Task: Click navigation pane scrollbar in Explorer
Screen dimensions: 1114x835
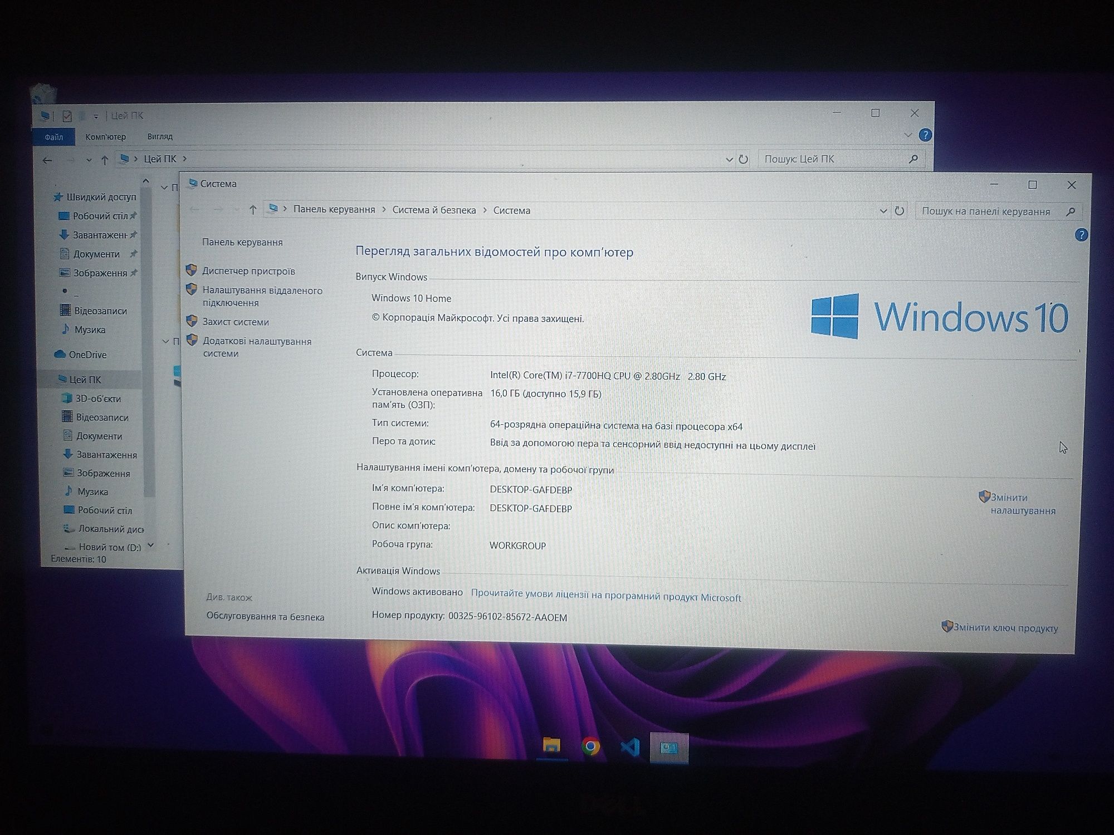Action: (148, 342)
